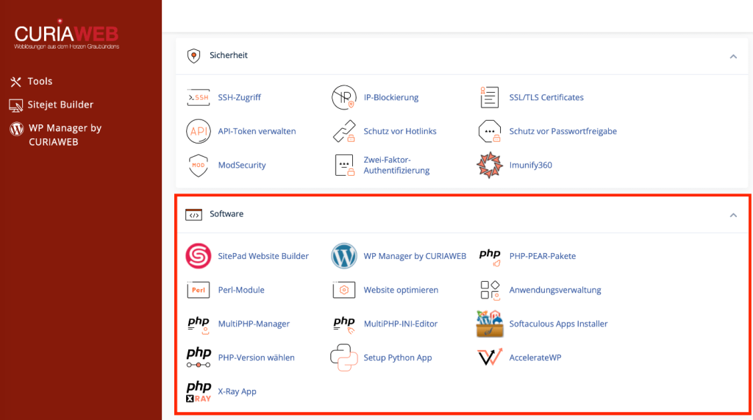Screen dimensions: 753x420
Task: Click the Website optimieren icon
Action: coord(344,291)
